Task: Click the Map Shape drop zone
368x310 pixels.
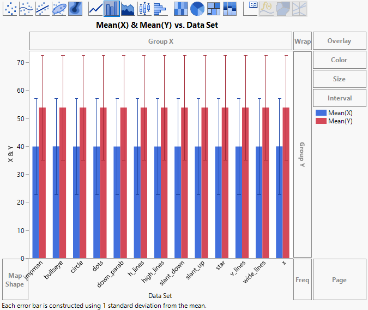Action: [x=15, y=280]
